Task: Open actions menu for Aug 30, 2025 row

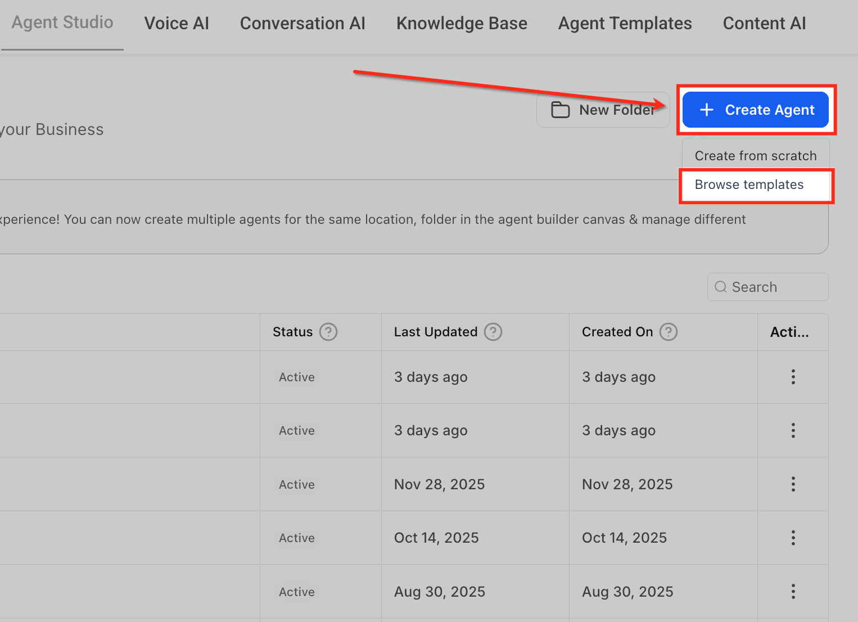Action: [x=793, y=592]
